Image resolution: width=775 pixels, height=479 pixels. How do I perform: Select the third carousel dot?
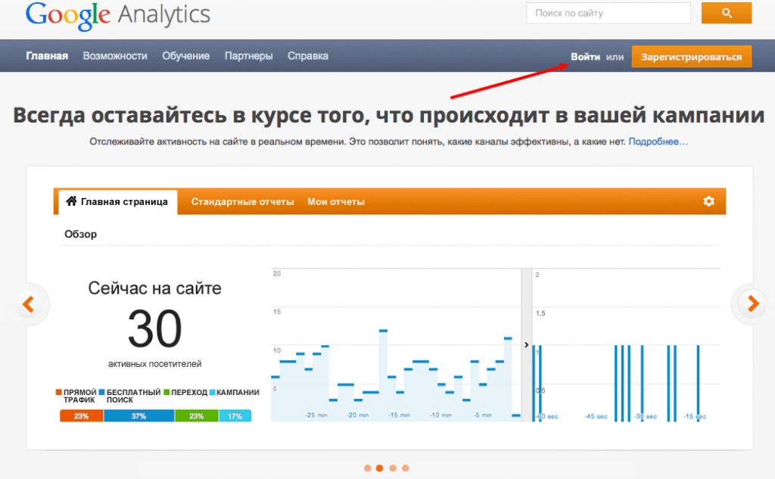pos(391,468)
